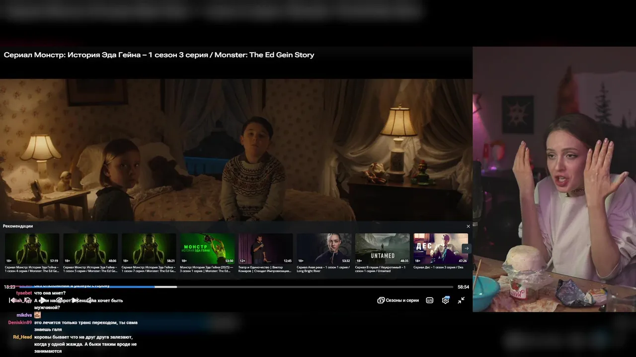The height and width of the screenshot is (357, 636).
Task: Skip to next episode button
Action: [x=74, y=300]
